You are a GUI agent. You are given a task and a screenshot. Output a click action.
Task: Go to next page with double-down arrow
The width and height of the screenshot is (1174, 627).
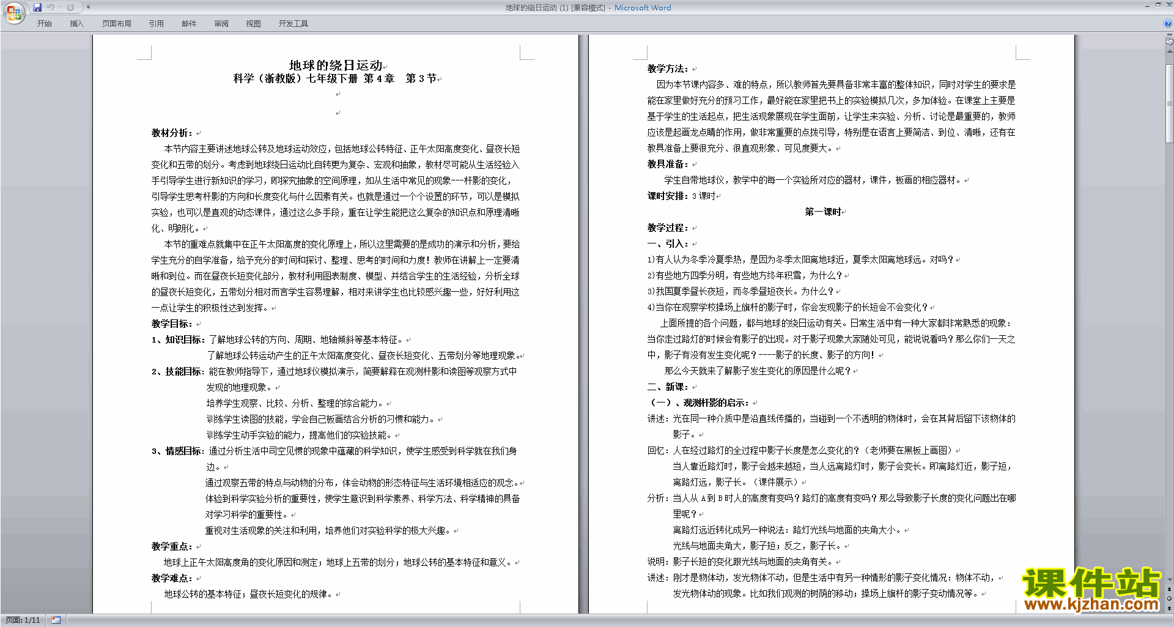pos(1169,608)
